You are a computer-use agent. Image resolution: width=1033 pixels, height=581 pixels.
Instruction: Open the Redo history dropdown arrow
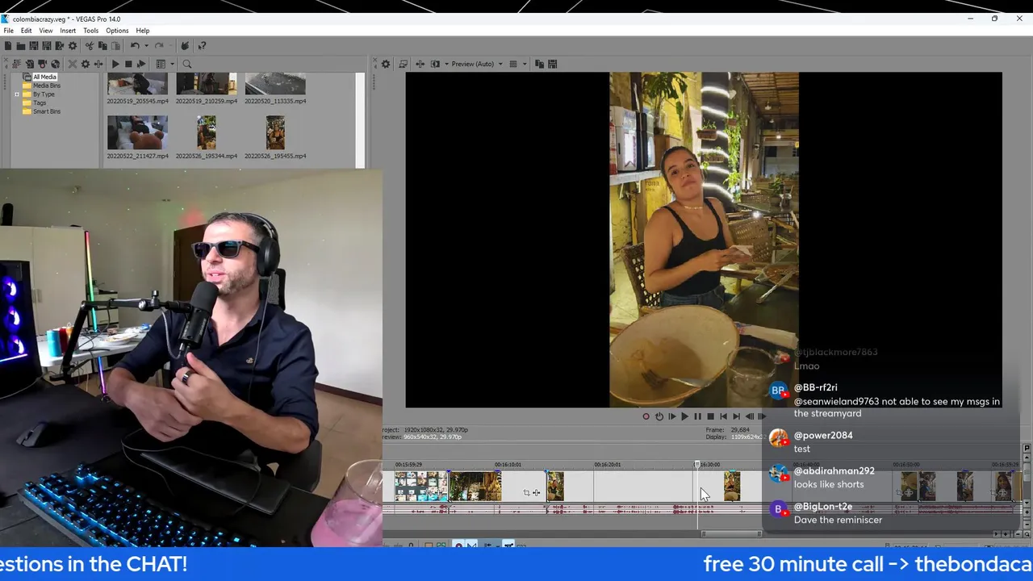point(170,46)
